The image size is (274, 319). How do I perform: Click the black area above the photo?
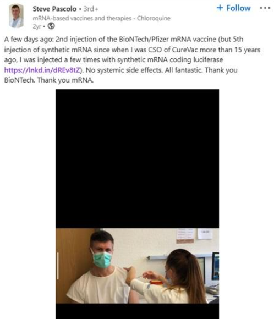pos(138,159)
